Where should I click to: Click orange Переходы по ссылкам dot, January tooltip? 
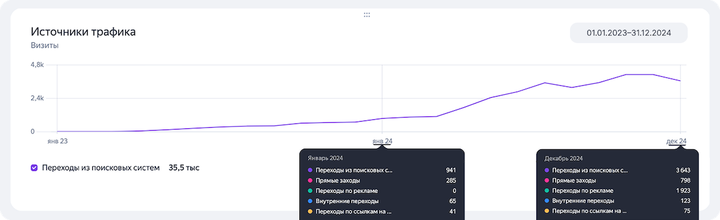pyautogui.click(x=310, y=211)
